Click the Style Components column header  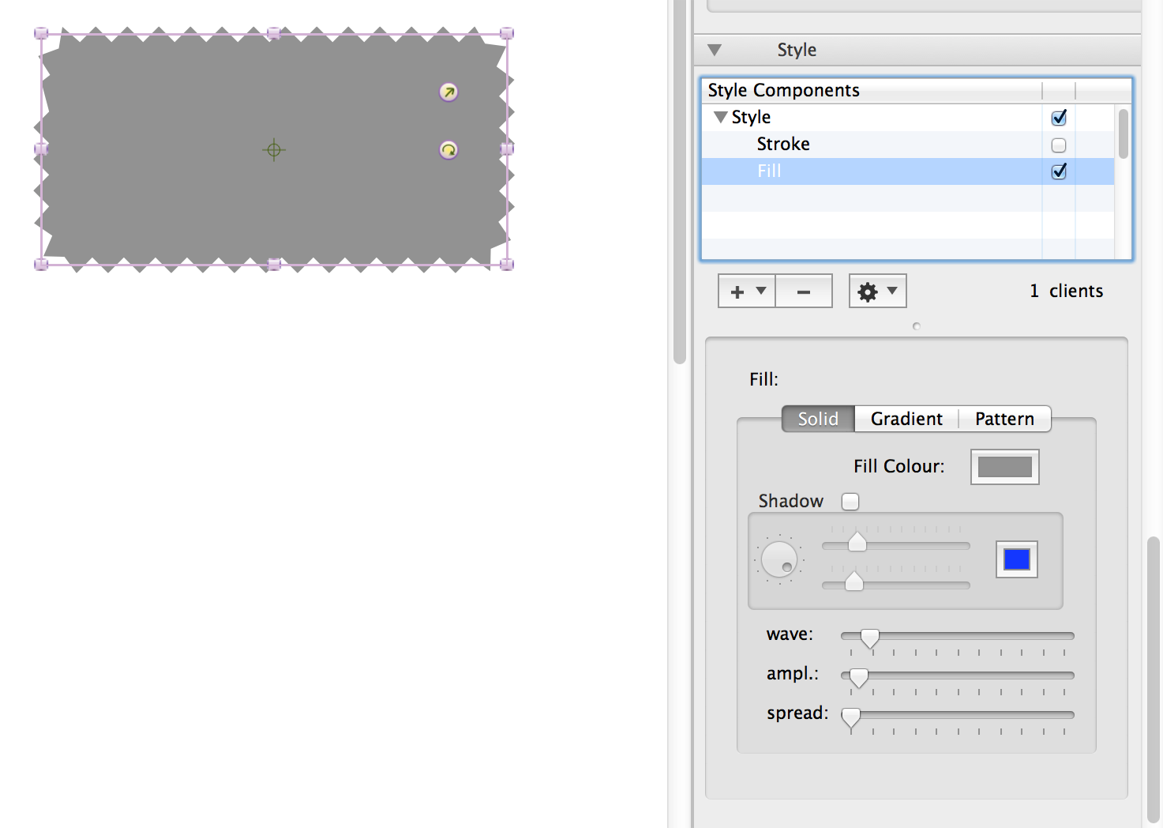coord(872,90)
